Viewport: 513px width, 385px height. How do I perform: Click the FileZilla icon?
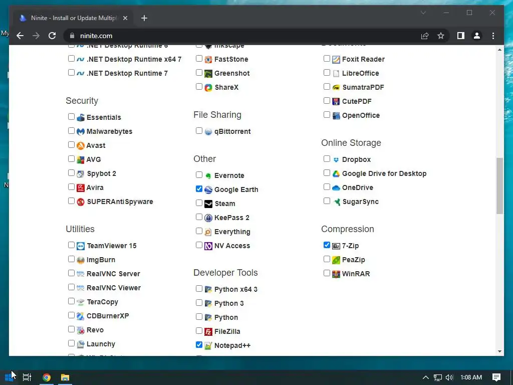coord(208,332)
